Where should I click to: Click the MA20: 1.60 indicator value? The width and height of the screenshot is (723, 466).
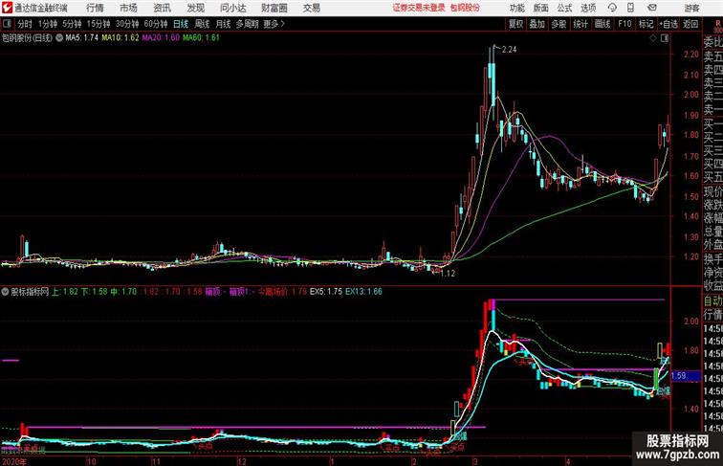(x=161, y=38)
